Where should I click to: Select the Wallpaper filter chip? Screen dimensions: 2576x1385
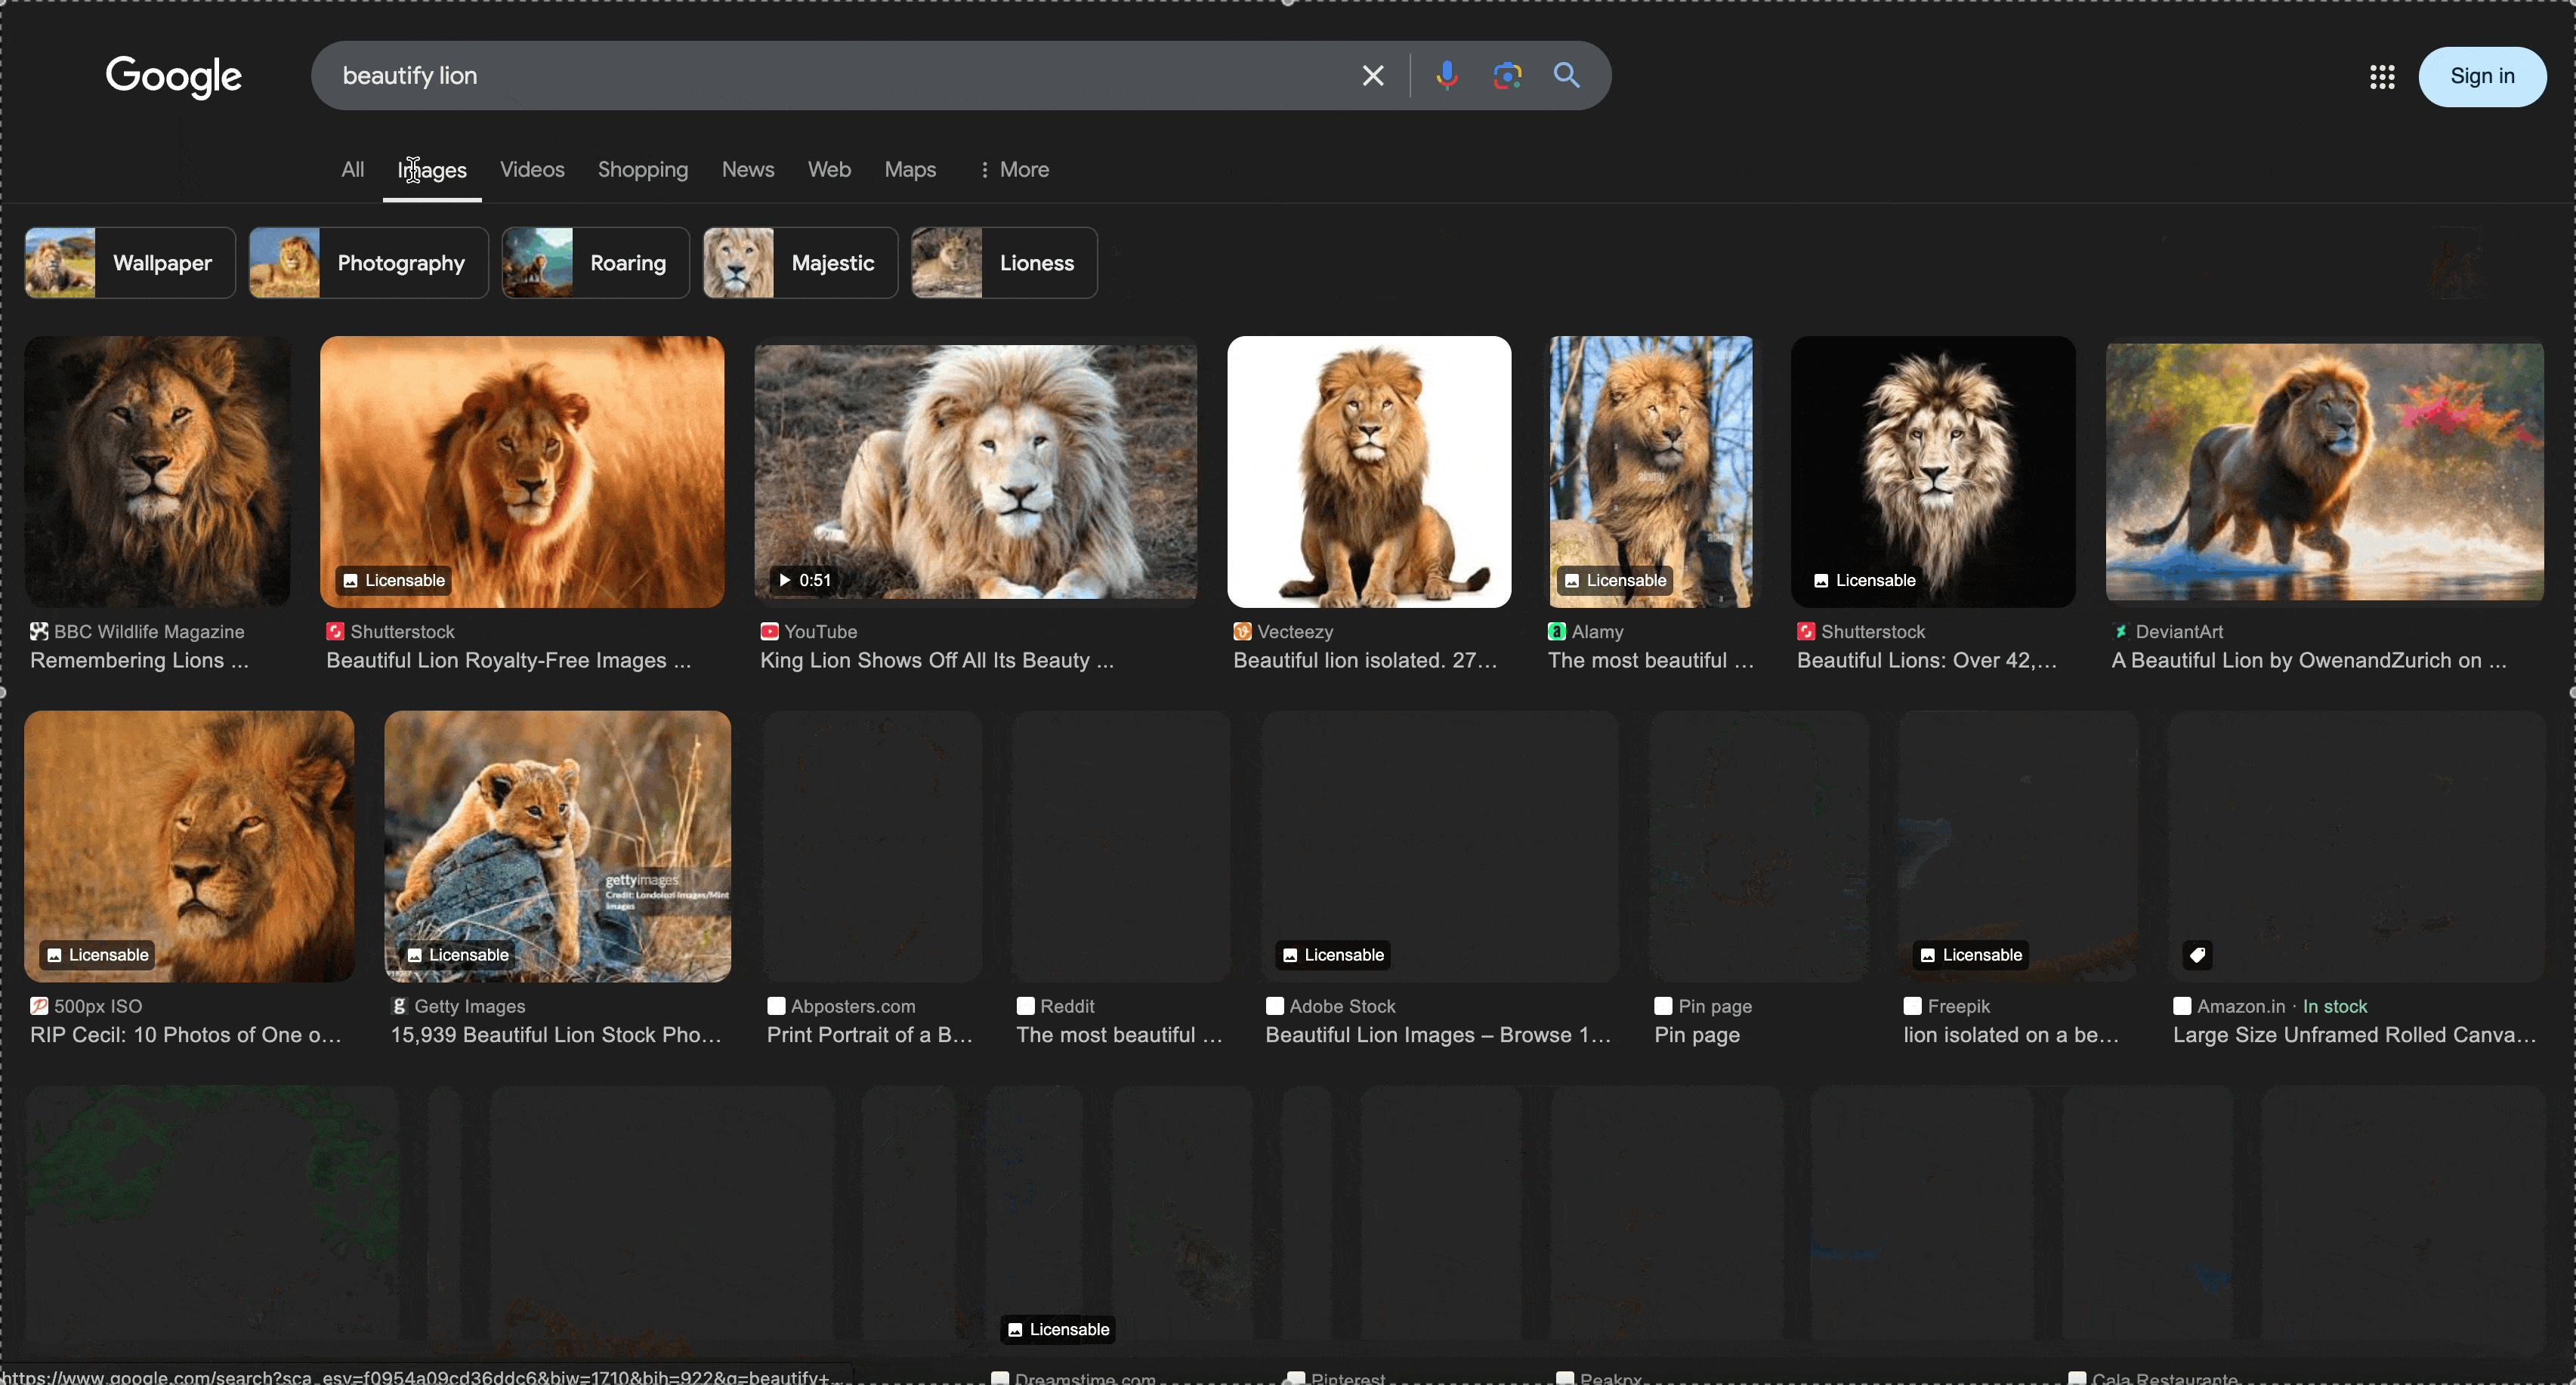[x=130, y=263]
